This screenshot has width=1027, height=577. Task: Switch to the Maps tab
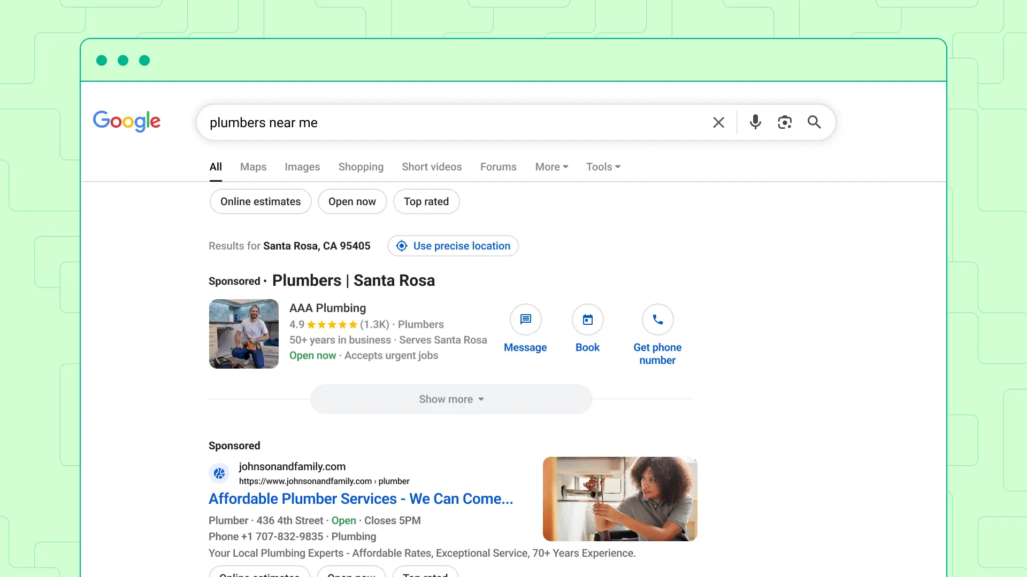(253, 167)
